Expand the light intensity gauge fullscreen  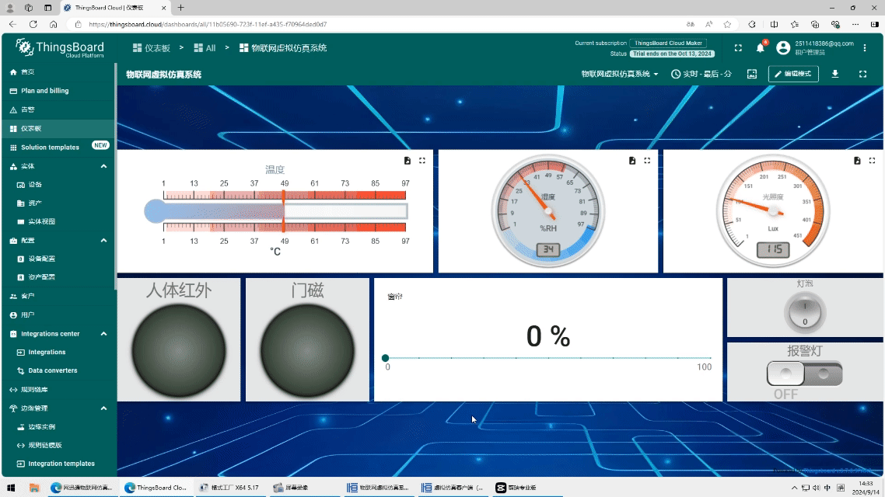click(x=872, y=161)
